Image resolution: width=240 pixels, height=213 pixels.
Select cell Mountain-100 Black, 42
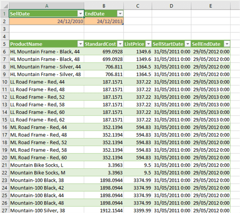pos(47,188)
